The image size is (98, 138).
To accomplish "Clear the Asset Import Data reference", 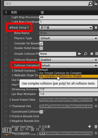I will pyautogui.click(x=96, y=100).
